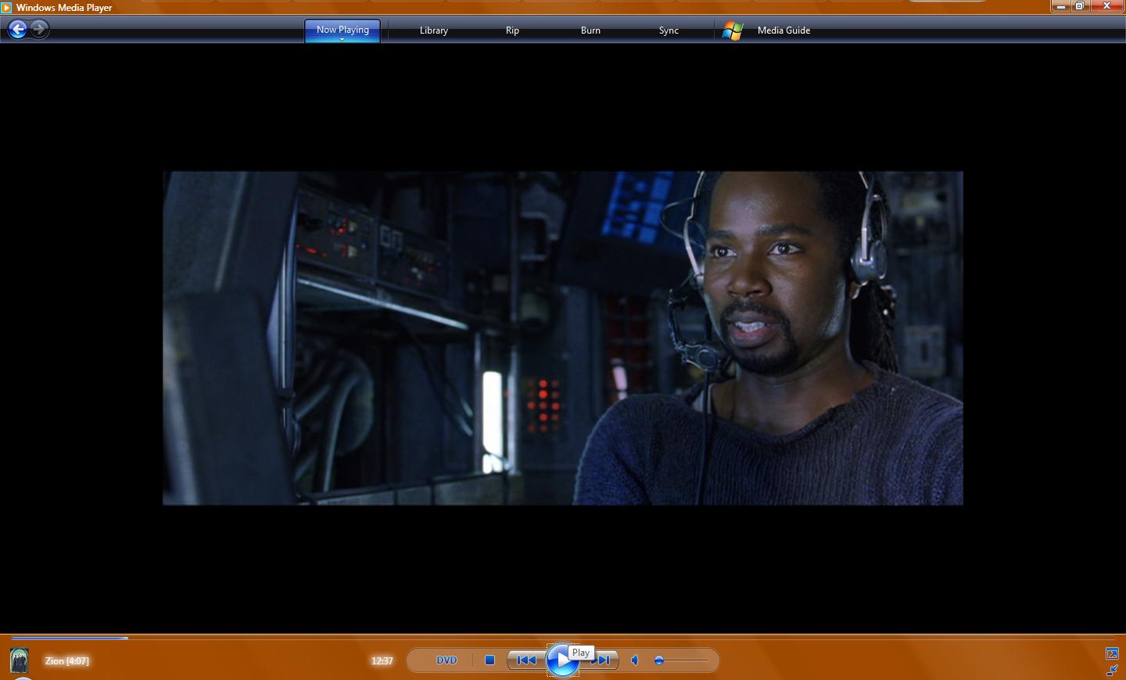
Task: Open the Now Playing tab
Action: [x=342, y=30]
